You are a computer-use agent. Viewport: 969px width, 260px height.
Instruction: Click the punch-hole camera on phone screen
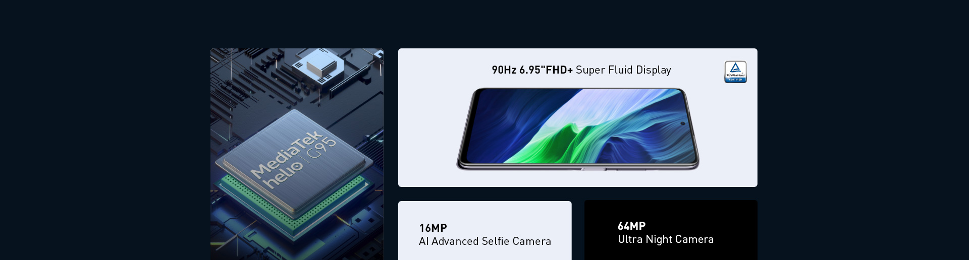pyautogui.click(x=683, y=123)
